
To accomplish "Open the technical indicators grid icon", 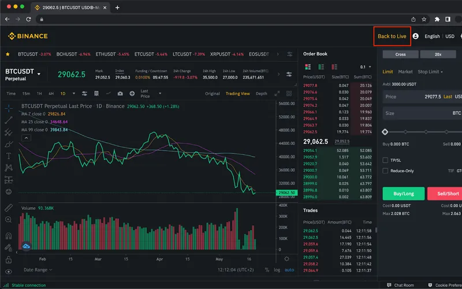I will point(96,94).
